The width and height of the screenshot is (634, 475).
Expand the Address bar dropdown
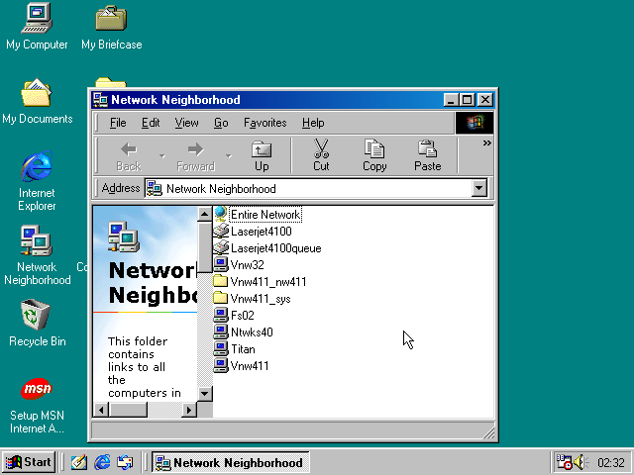(479, 188)
